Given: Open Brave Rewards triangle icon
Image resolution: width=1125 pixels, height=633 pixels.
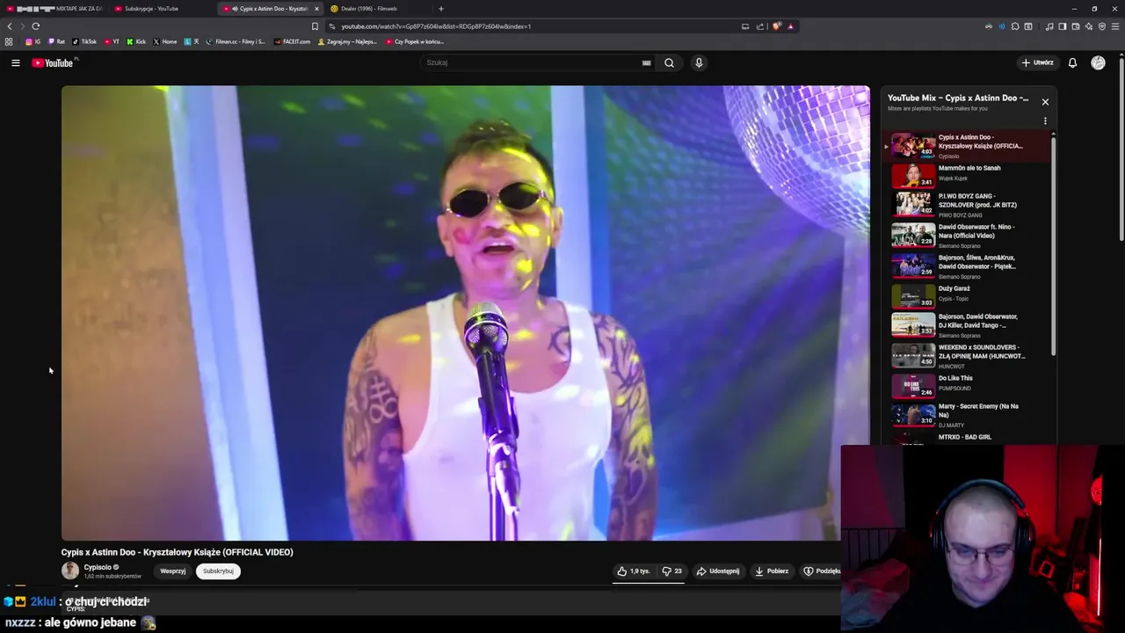Looking at the screenshot, I should pos(790,26).
